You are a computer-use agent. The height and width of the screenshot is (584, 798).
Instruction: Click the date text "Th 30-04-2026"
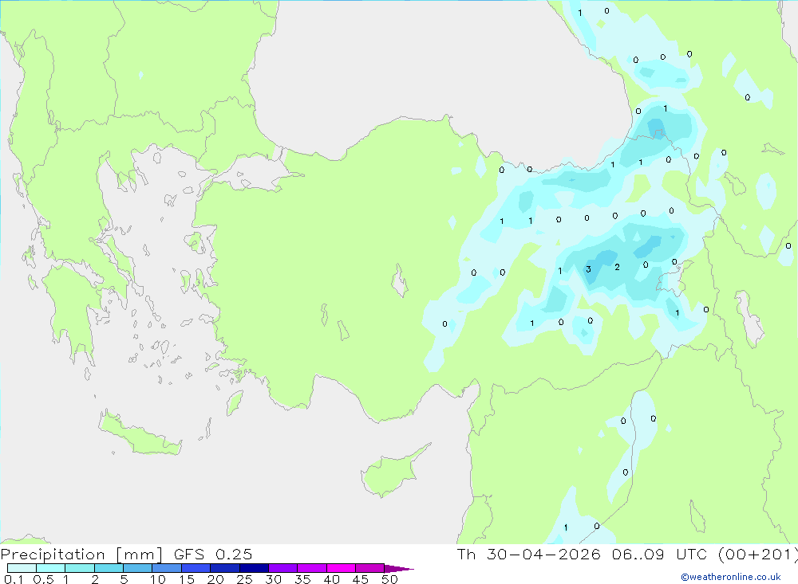pyautogui.click(x=528, y=555)
